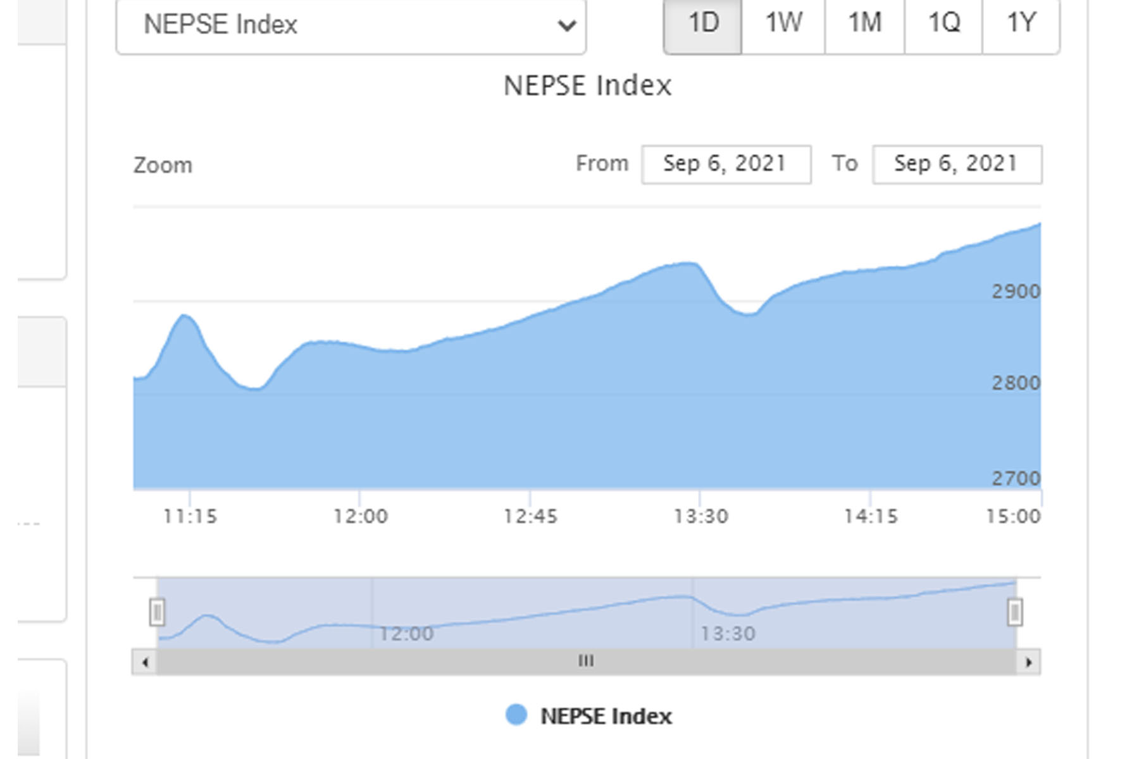Image resolution: width=1139 pixels, height=759 pixels.
Task: Click the chart peak near 15:00
Action: 1038,225
